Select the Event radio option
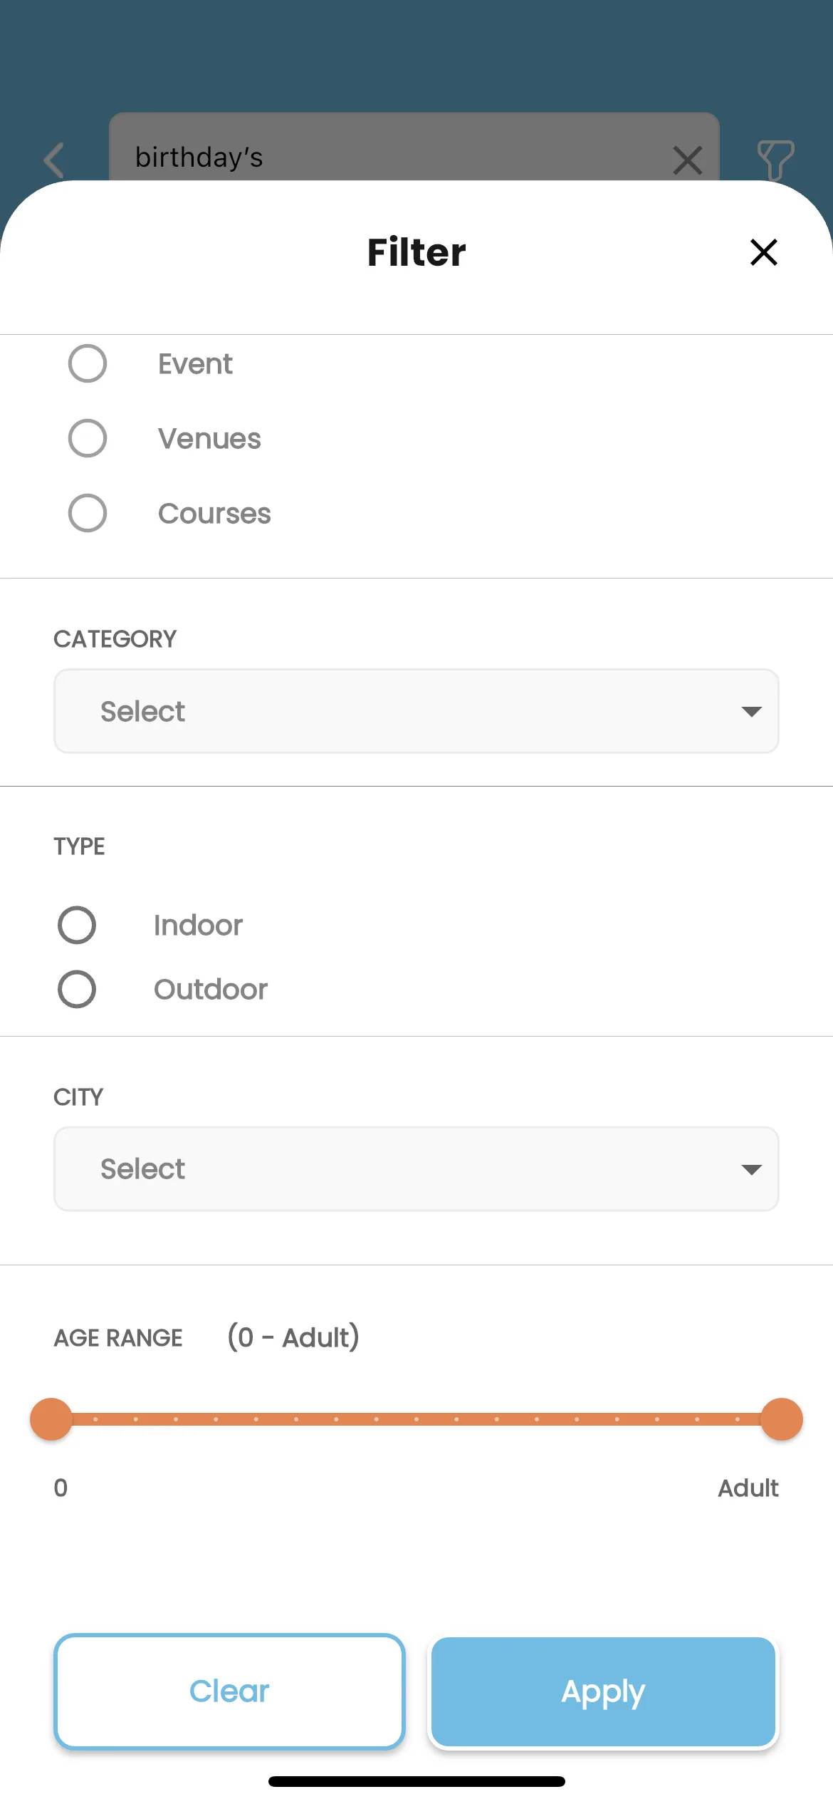Image resolution: width=833 pixels, height=1804 pixels. tap(88, 363)
